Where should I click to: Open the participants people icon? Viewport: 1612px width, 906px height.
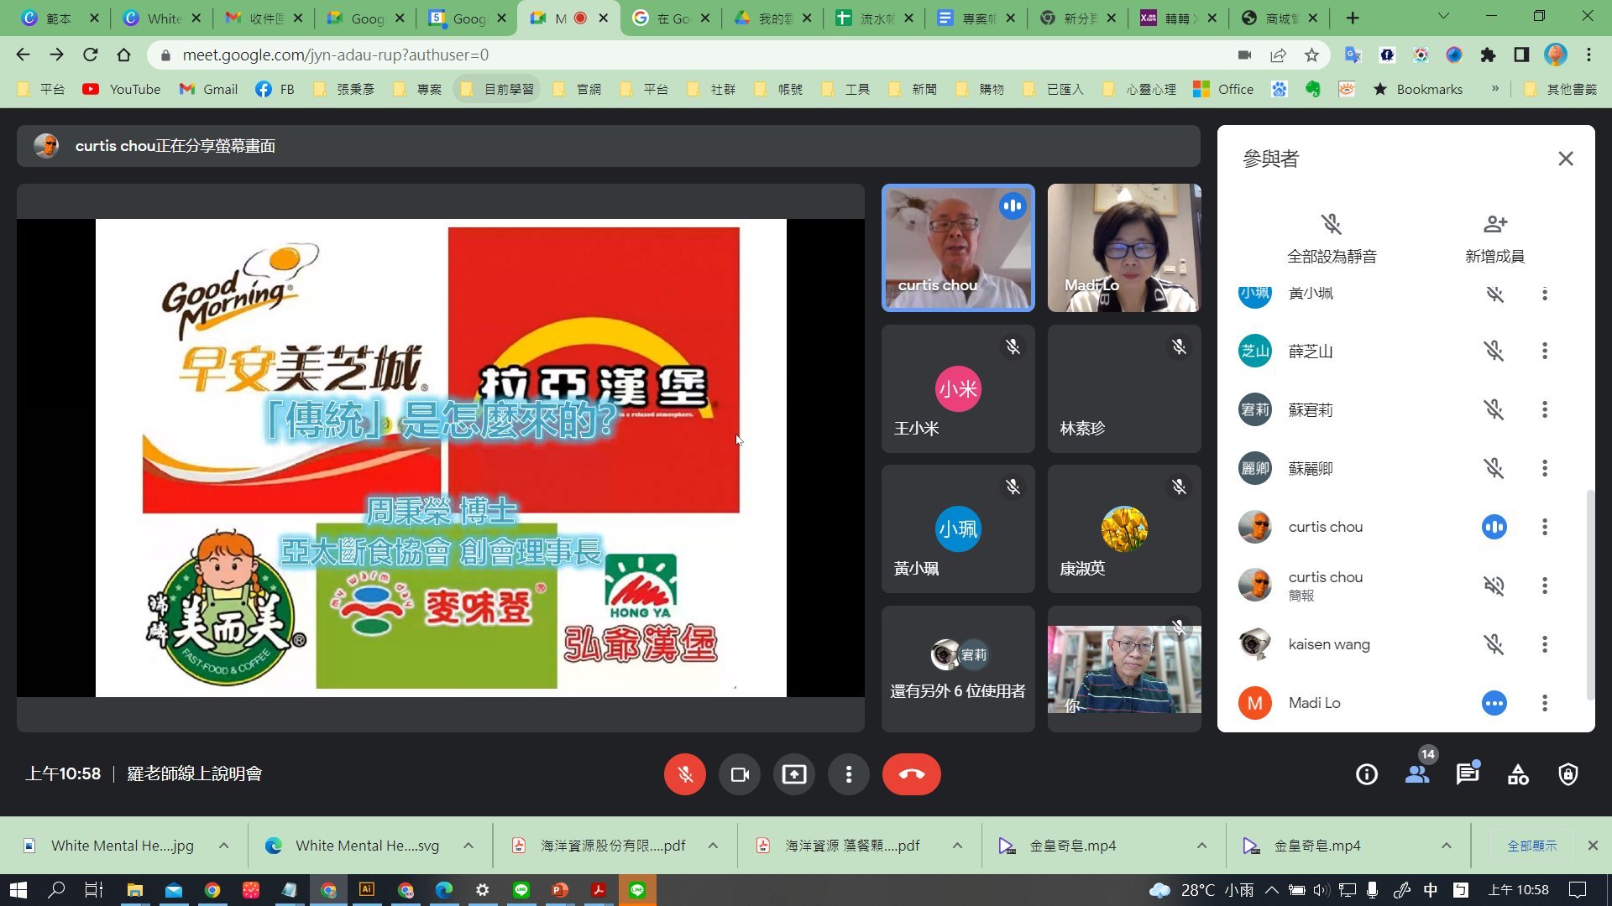click(1417, 774)
